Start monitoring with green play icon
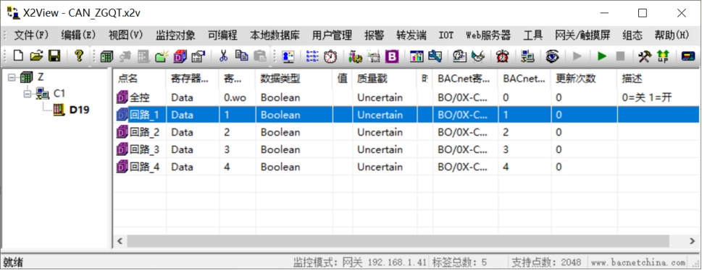 602,56
